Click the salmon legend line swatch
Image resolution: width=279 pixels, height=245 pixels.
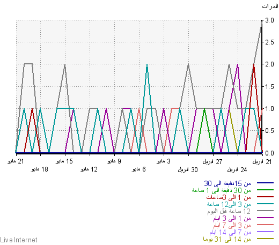coord(265,225)
